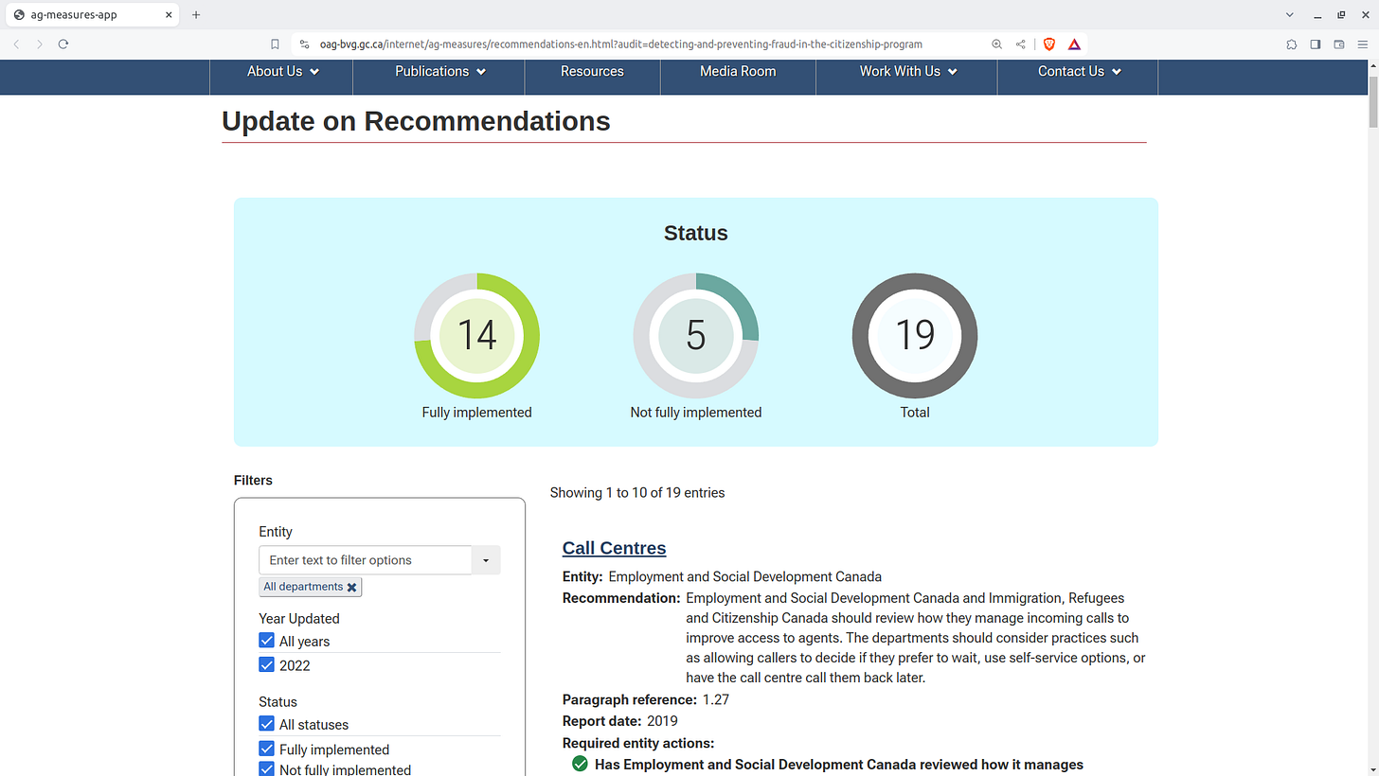The image size is (1379, 776).
Task: Expand the Contact Us menu
Action: point(1079,72)
